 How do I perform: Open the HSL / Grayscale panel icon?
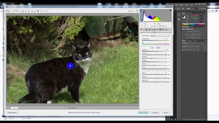tap(150, 29)
